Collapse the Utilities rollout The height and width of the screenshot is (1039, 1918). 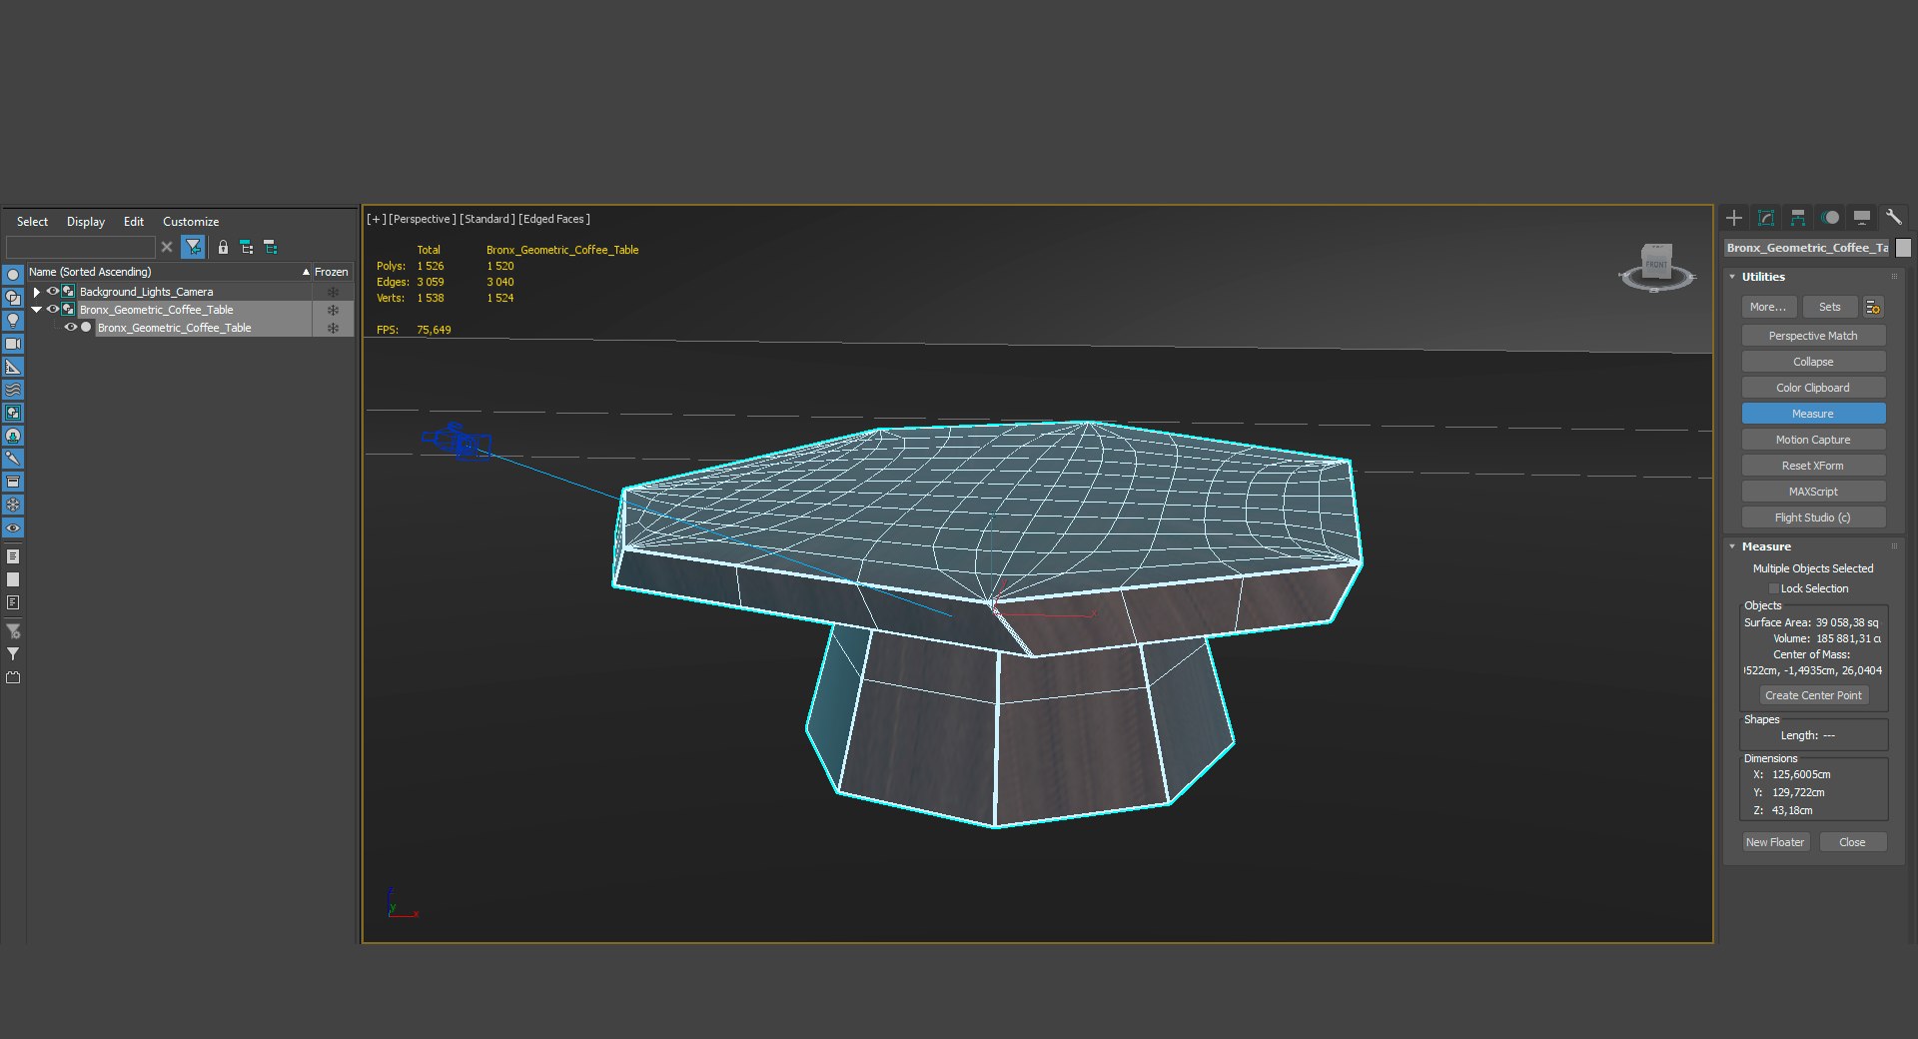(x=1732, y=277)
